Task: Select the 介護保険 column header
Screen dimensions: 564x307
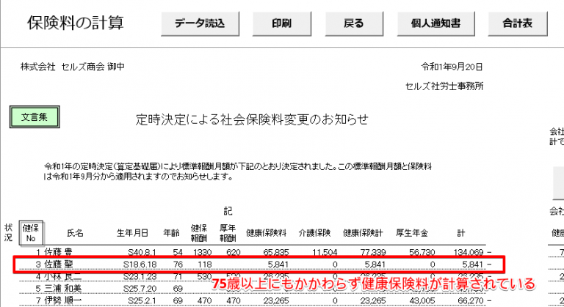Action: tap(314, 233)
